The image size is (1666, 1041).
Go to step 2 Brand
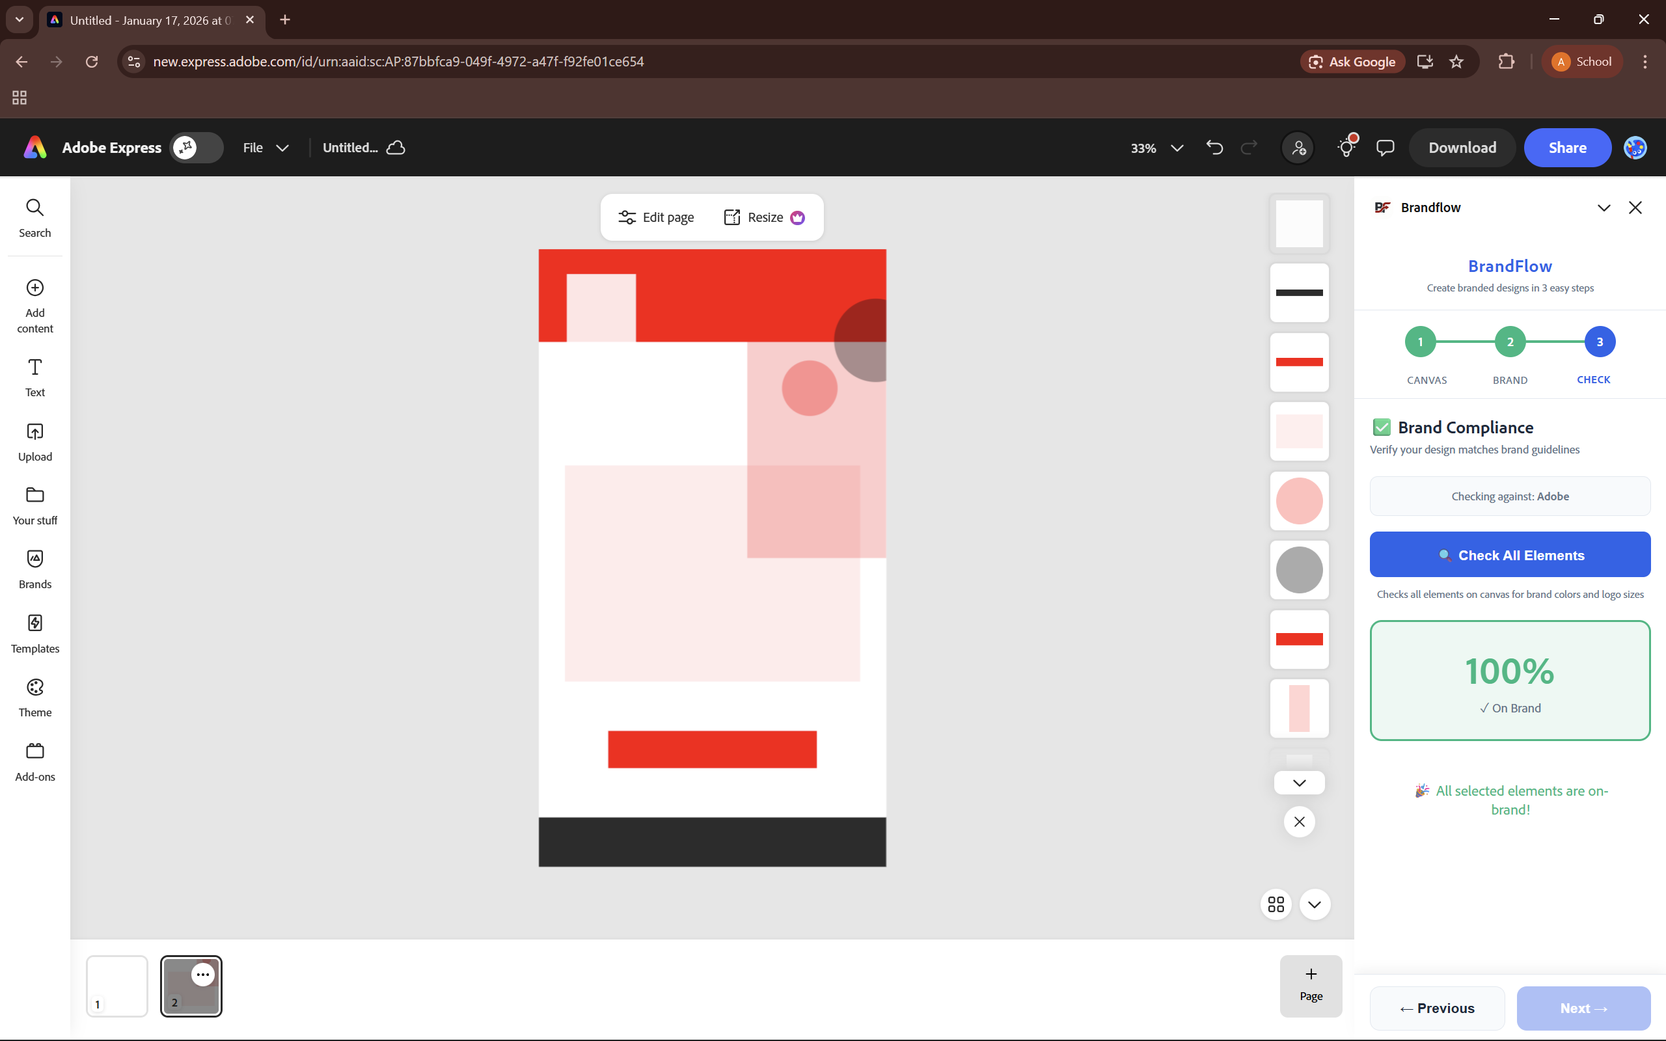click(x=1510, y=342)
